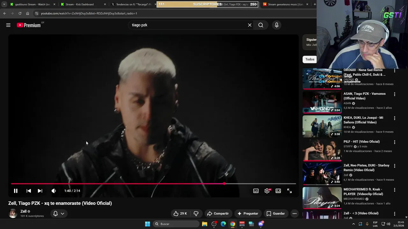
Task: Go to previous video in playlist
Action: 29,191
